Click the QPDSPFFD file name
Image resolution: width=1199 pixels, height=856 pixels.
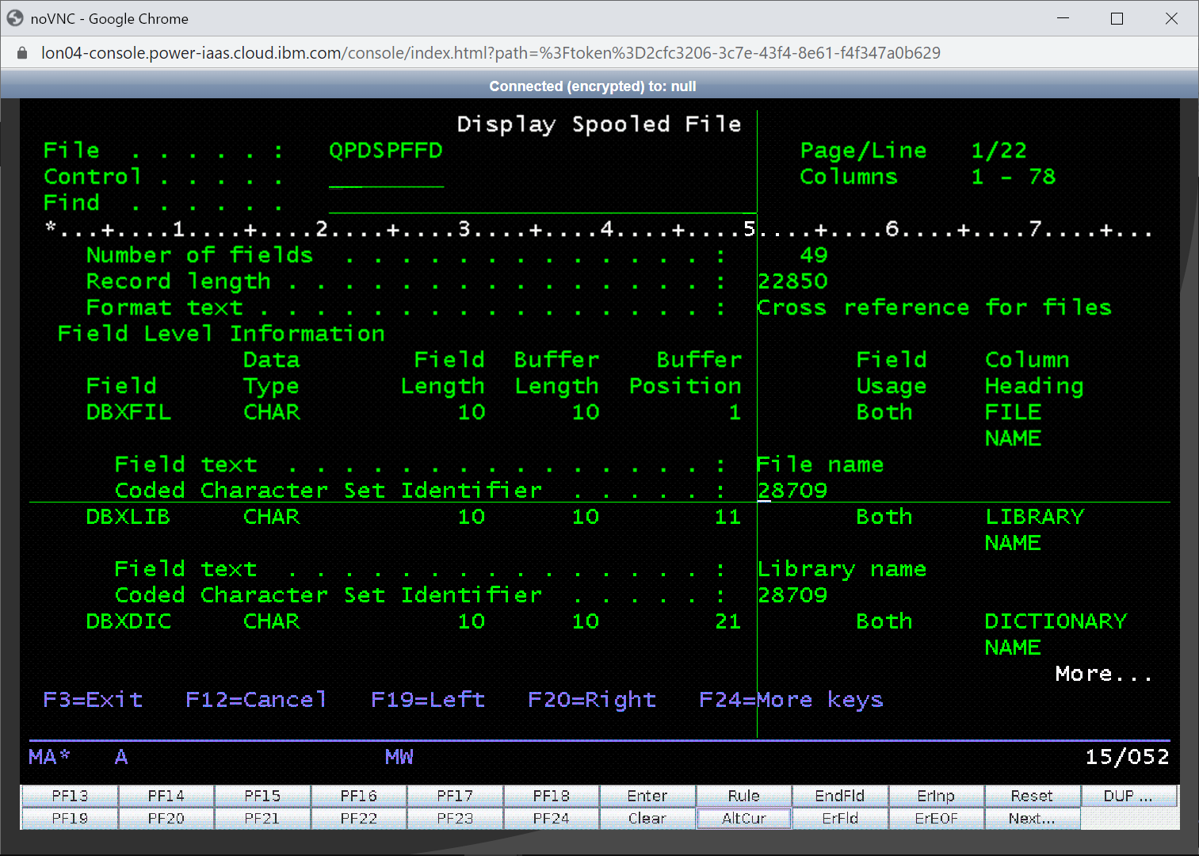tap(386, 151)
